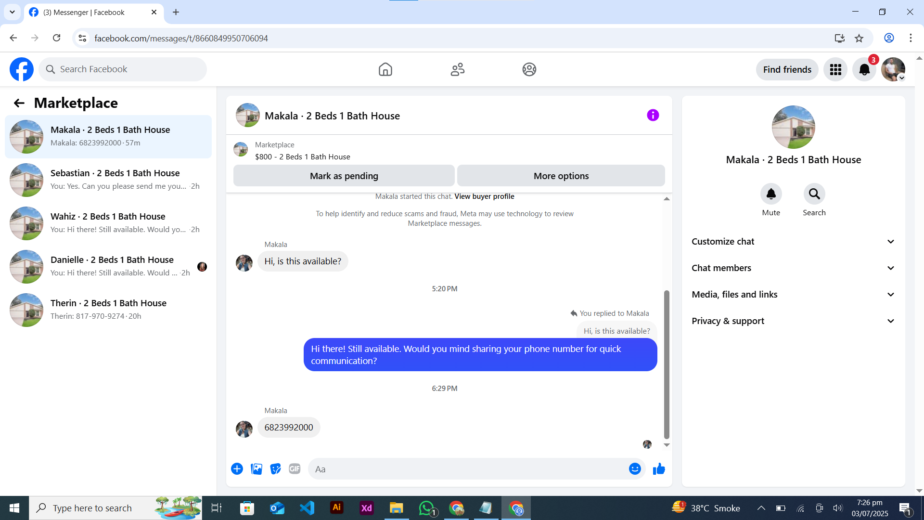Mute this conversation with the bell
Viewport: 924px width, 520px height.
coord(771,194)
